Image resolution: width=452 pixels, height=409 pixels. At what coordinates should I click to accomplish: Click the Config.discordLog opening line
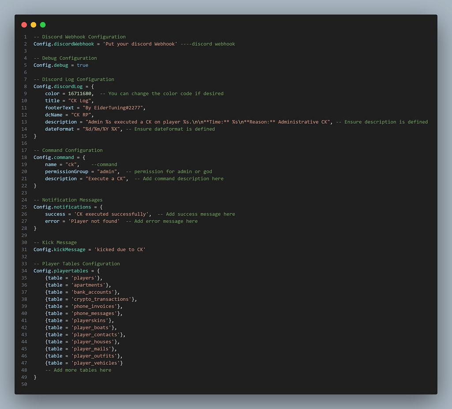pos(64,86)
